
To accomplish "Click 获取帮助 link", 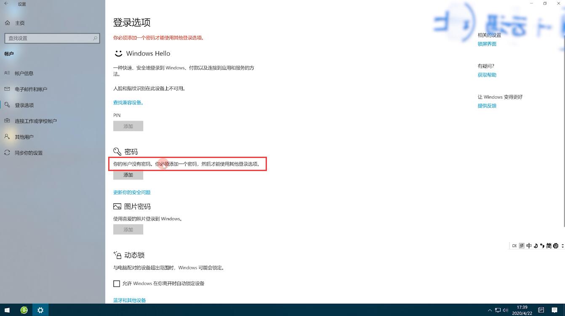I will pos(487,75).
